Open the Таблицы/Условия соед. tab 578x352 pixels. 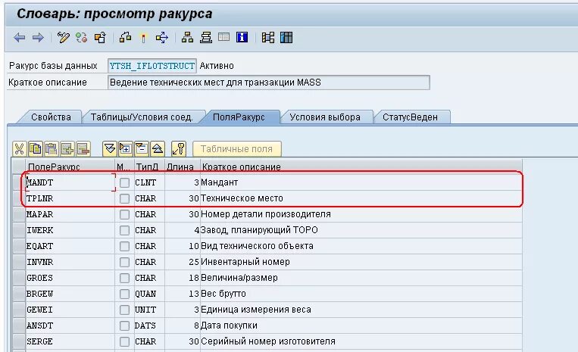pos(142,117)
